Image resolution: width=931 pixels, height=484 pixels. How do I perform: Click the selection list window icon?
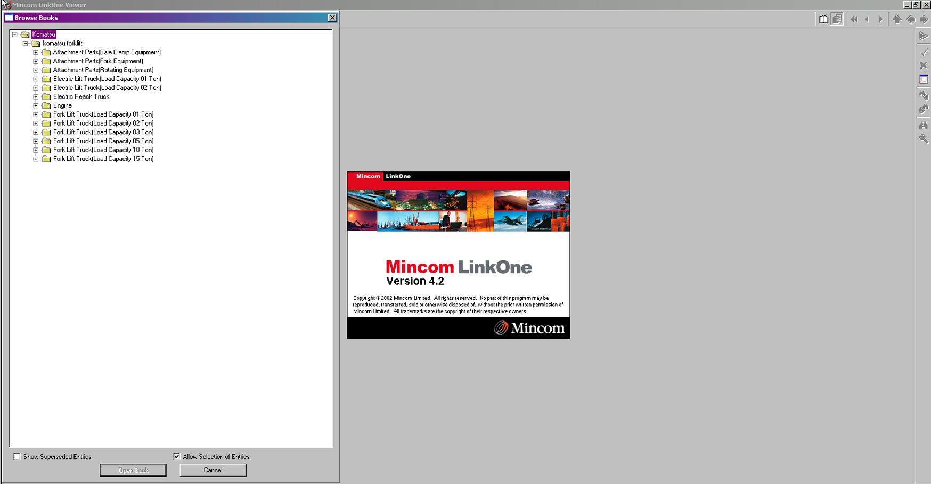[x=924, y=79]
